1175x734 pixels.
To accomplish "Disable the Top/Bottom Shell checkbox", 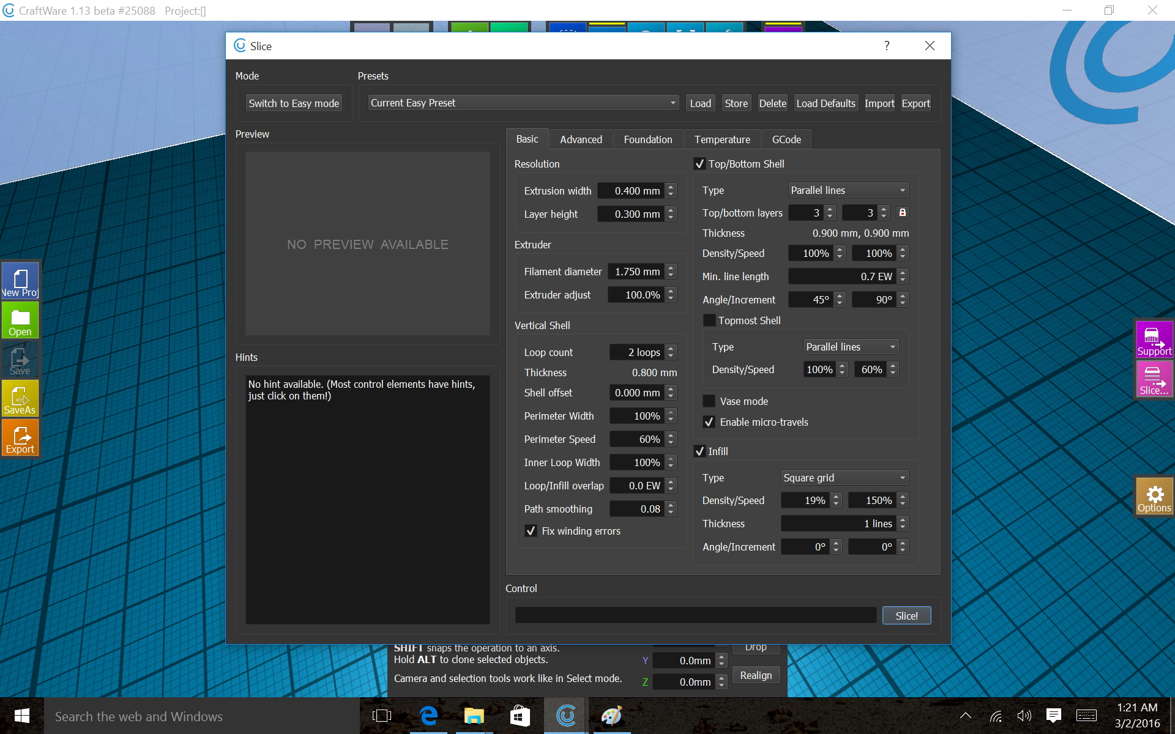I will tap(699, 164).
